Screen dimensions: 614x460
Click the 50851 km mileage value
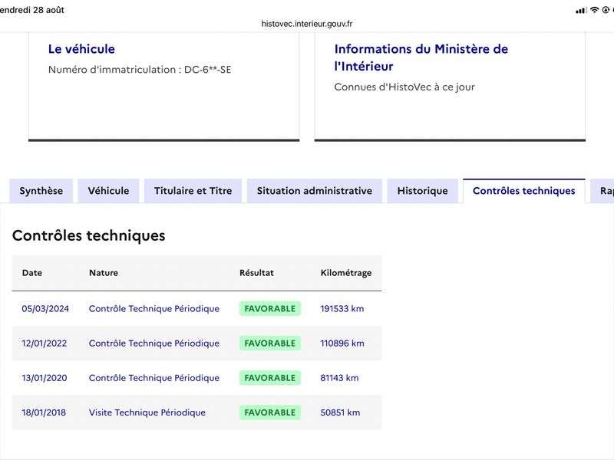point(340,412)
